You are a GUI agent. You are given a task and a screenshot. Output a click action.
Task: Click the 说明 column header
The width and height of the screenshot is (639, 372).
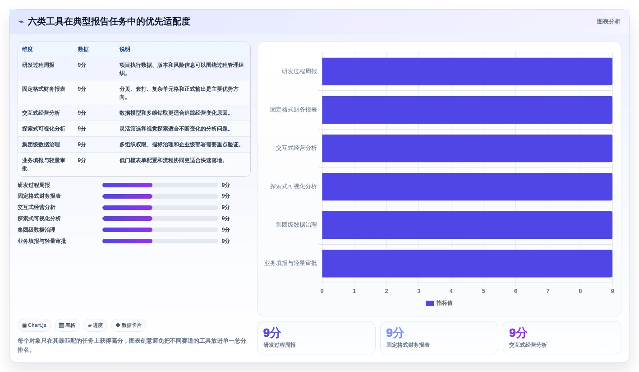pyautogui.click(x=125, y=50)
